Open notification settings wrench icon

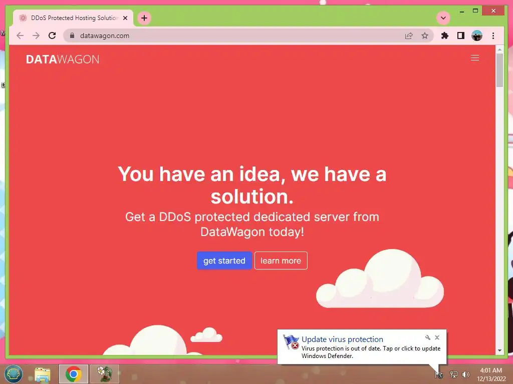click(x=428, y=337)
